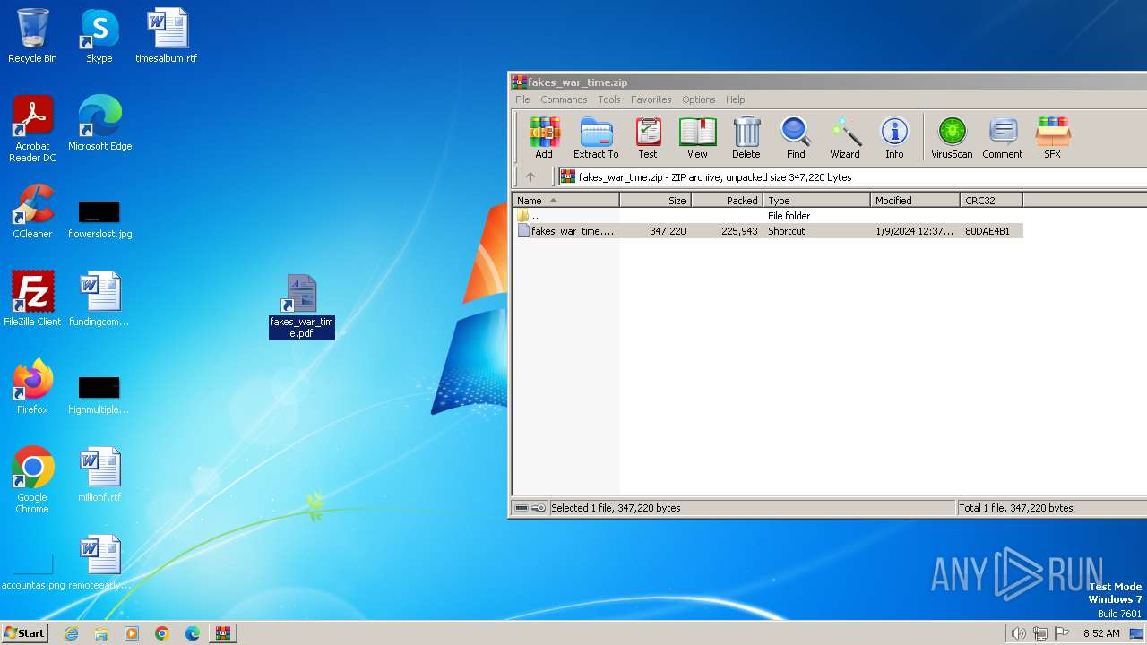Add an archive Comment
This screenshot has width=1147, height=645.
click(1002, 138)
